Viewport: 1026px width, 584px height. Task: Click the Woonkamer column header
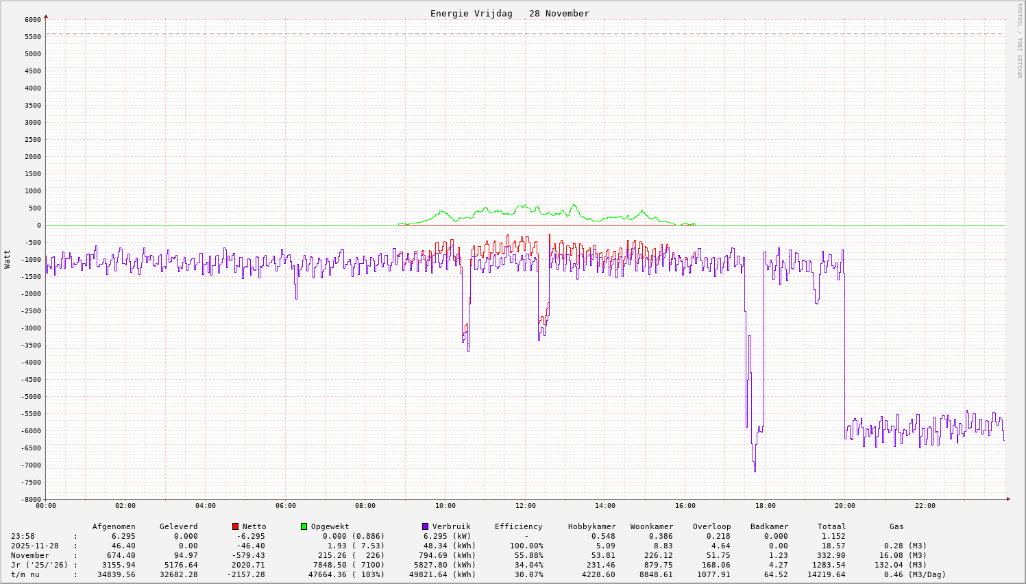point(652,526)
